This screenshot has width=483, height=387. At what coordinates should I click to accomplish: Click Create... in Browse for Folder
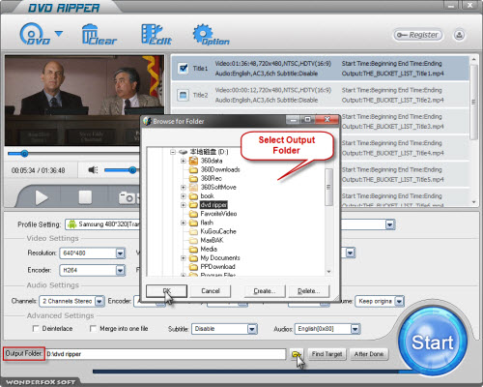[x=265, y=291]
